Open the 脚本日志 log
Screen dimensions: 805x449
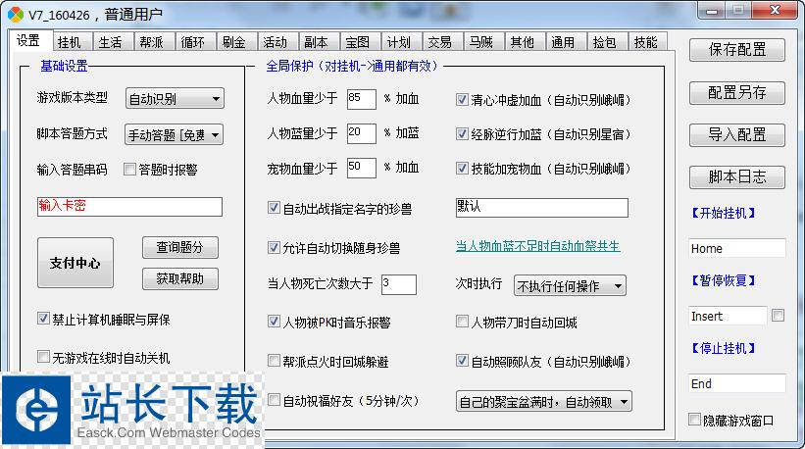[x=737, y=177]
